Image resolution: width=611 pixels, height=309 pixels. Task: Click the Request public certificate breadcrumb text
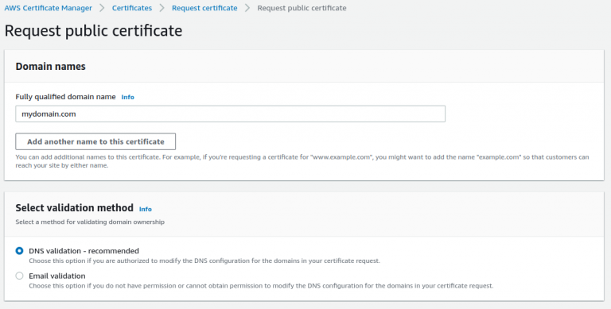click(302, 8)
